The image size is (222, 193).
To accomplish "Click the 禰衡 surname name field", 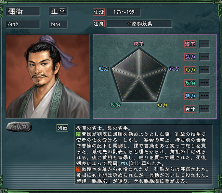I will [x=23, y=11].
